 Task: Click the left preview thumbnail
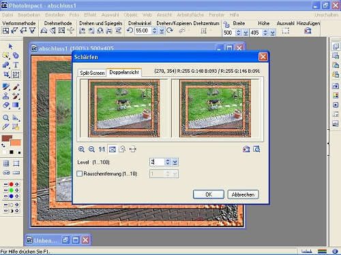pos(124,109)
